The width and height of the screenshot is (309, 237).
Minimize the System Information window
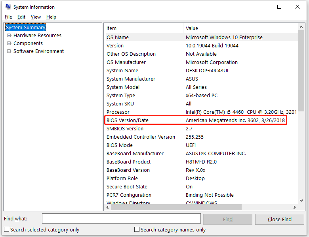[x=261, y=7]
